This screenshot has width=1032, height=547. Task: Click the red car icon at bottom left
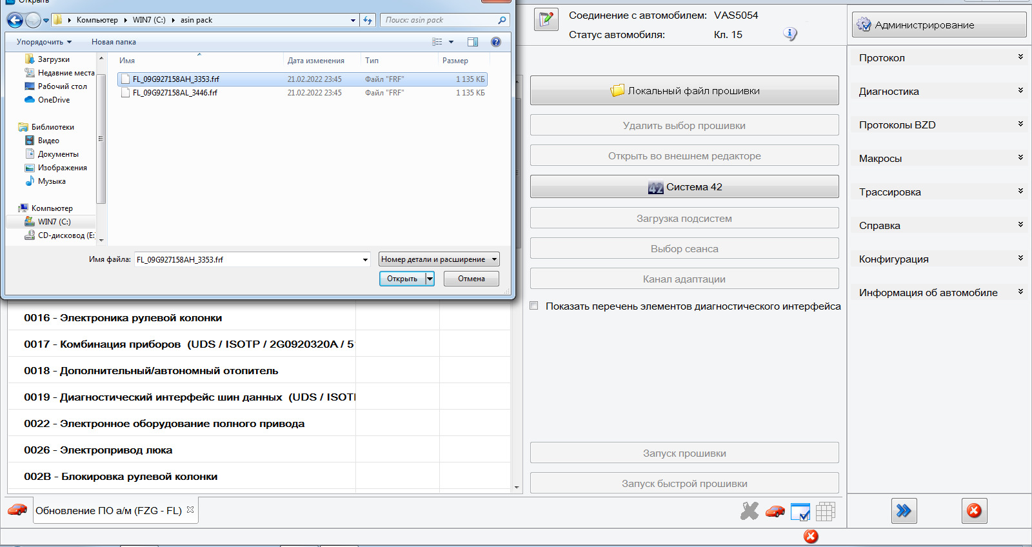coord(17,510)
